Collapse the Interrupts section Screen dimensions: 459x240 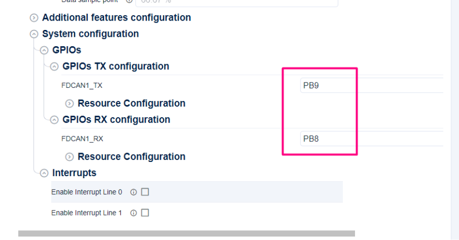(44, 173)
